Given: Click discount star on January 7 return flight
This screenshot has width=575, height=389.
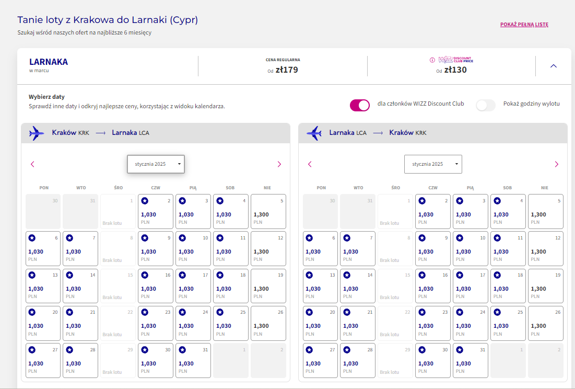Looking at the screenshot, I should pyautogui.click(x=347, y=238).
